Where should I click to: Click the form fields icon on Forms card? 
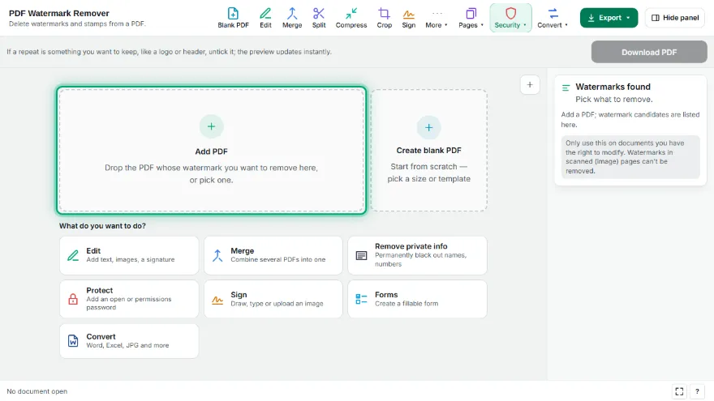[x=362, y=299]
